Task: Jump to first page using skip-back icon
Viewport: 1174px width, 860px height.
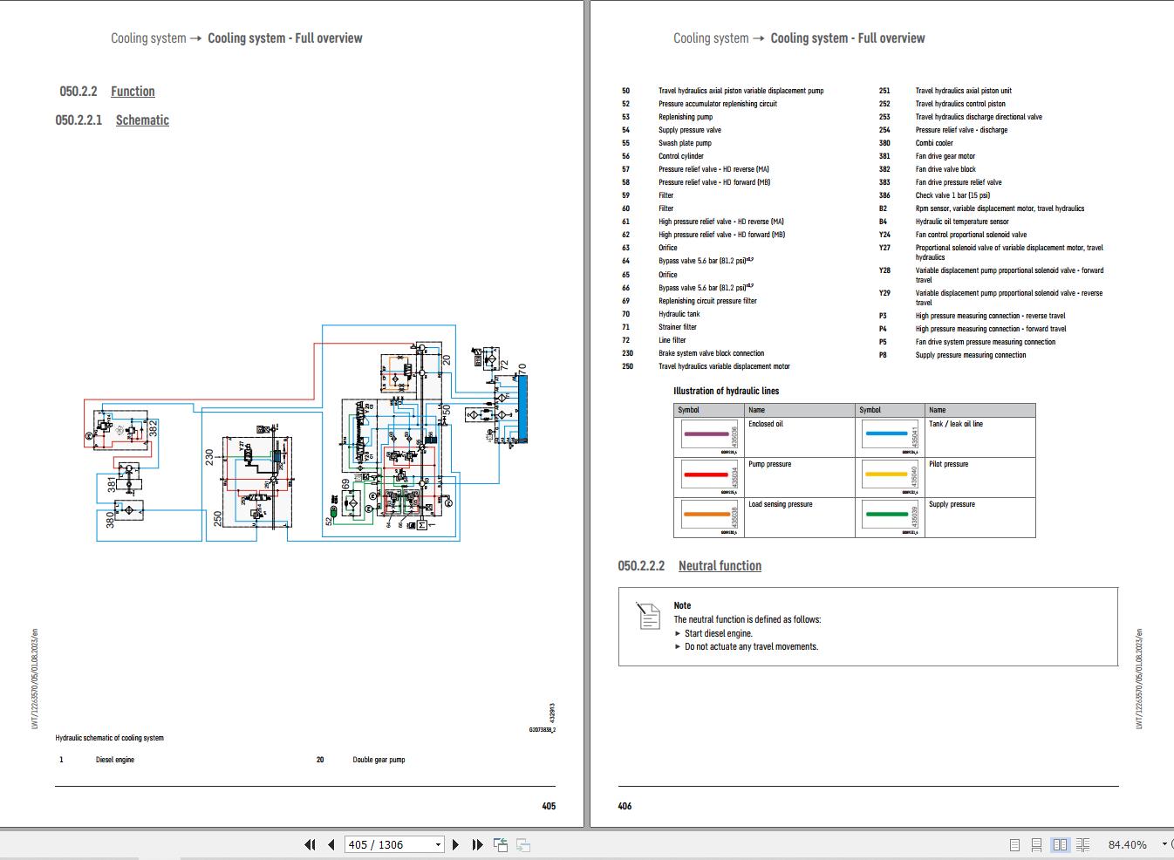Action: (310, 844)
